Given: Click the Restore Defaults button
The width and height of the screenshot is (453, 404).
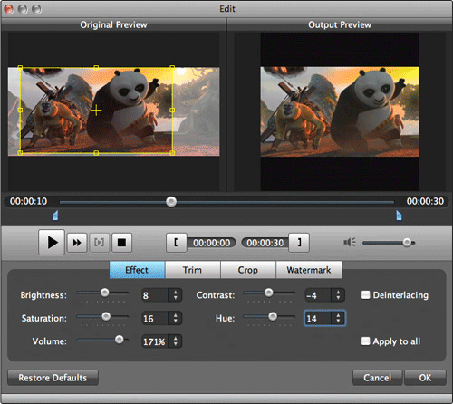Looking at the screenshot, I should click(53, 378).
